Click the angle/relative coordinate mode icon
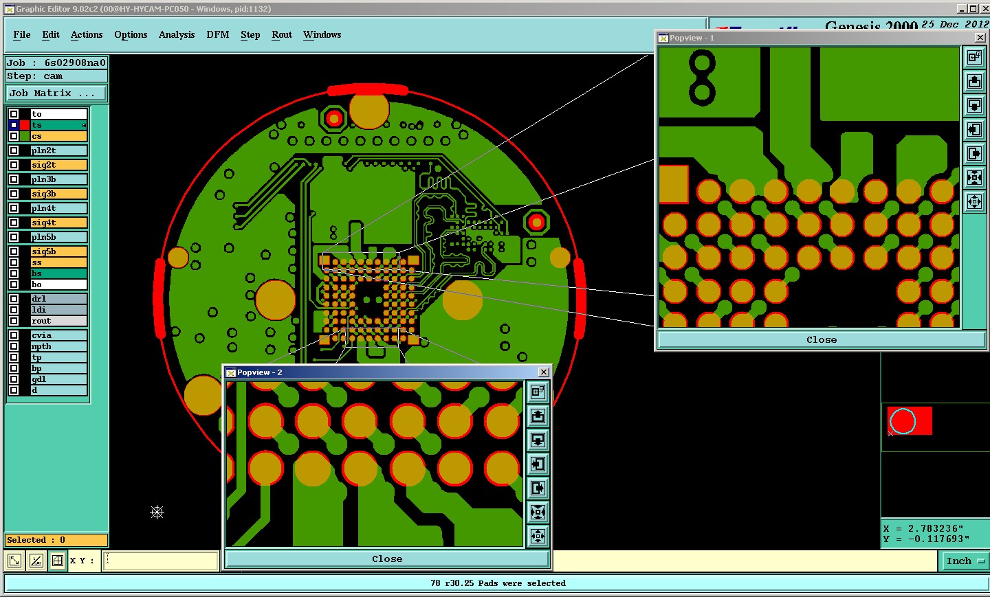Screen dimensions: 990x597 click(x=36, y=561)
